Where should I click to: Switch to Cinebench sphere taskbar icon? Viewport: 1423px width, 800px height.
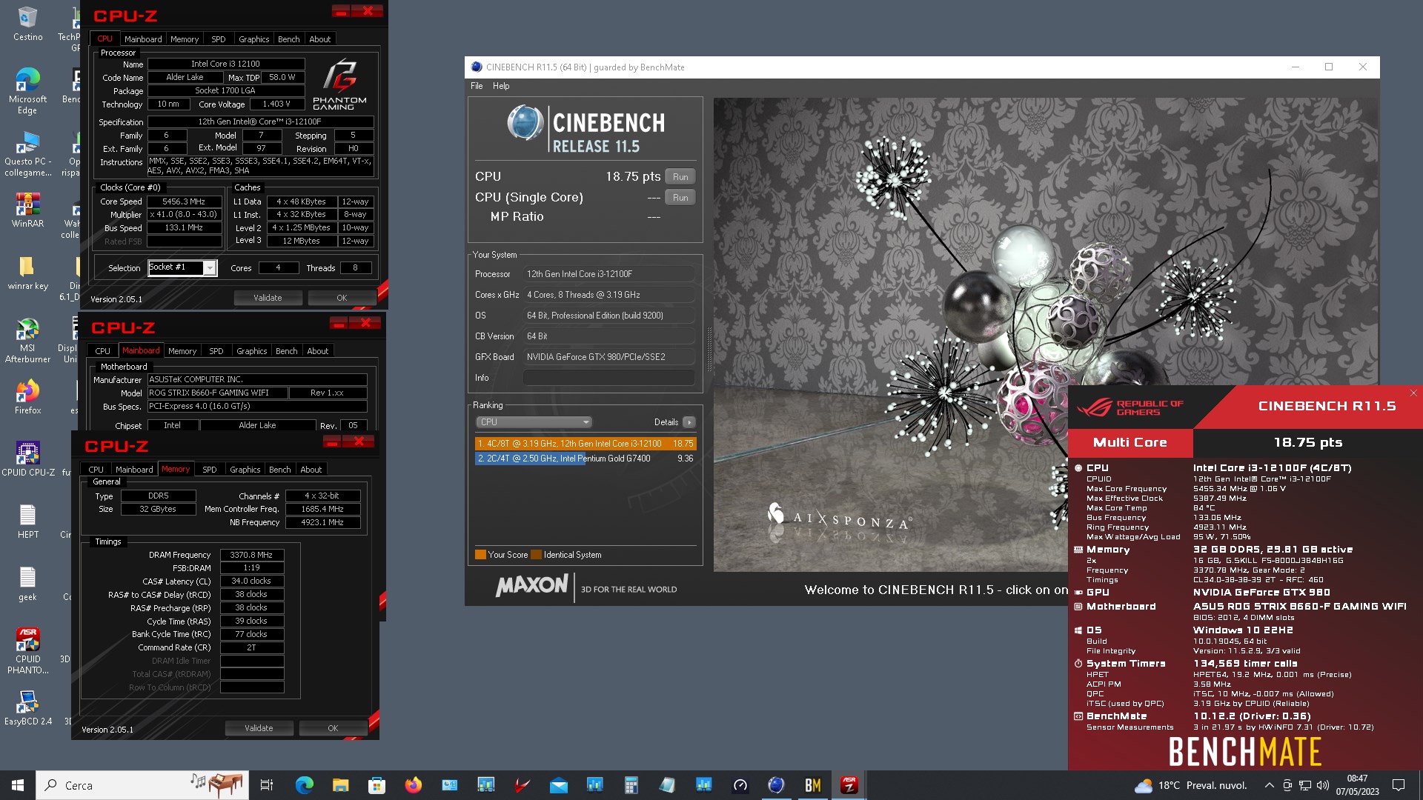(776, 785)
